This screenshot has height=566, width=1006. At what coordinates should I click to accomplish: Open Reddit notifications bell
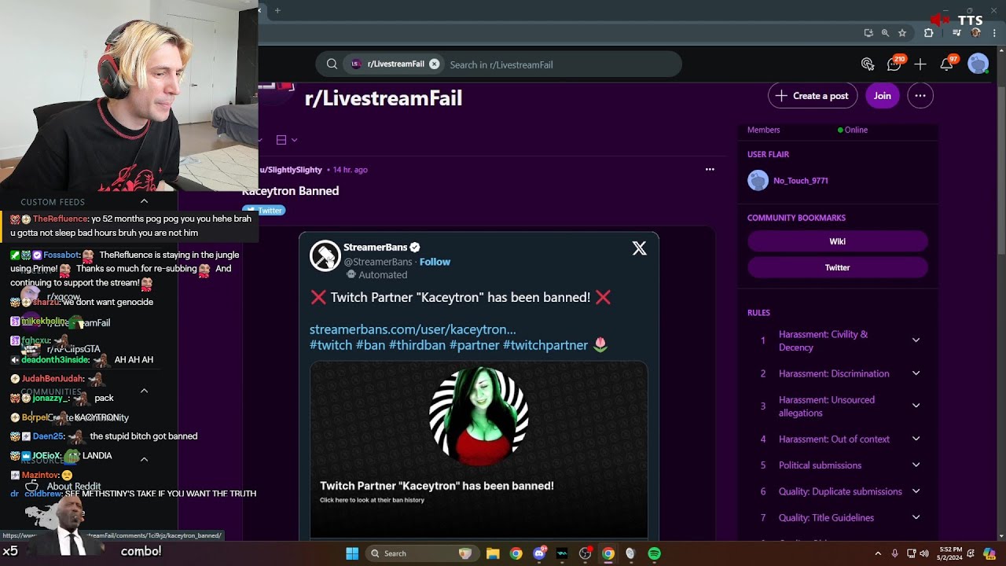click(948, 64)
